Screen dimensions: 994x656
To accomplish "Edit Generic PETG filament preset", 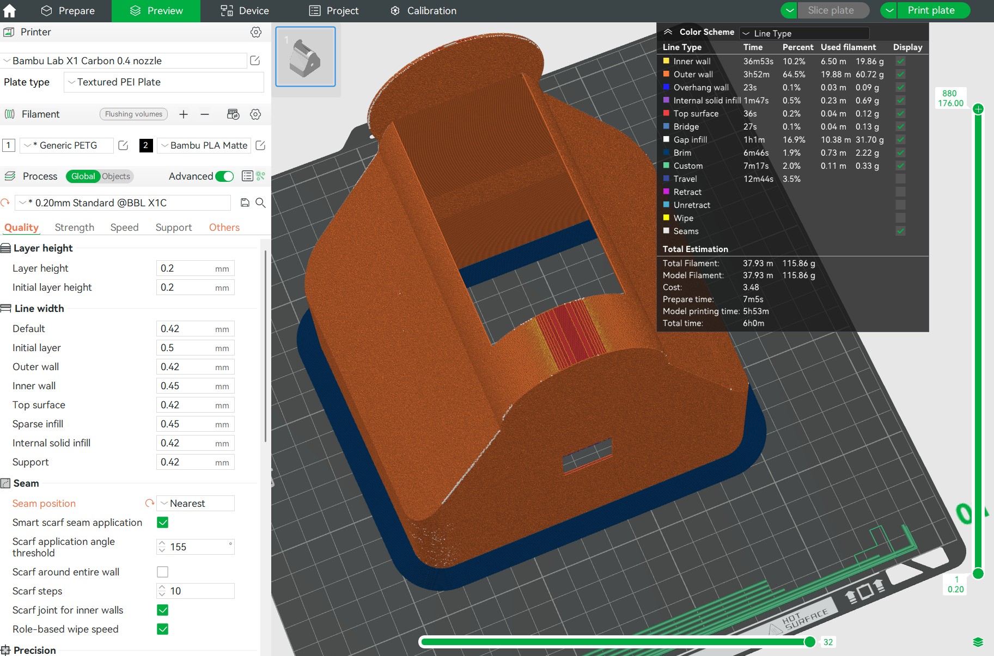I will [123, 145].
